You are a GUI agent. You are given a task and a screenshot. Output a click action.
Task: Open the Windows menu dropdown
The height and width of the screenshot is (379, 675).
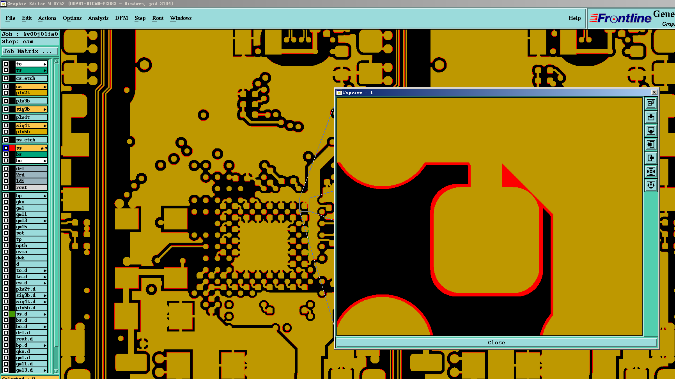click(x=181, y=18)
